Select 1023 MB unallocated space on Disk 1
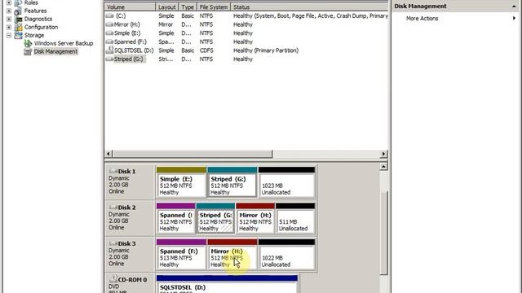The image size is (522, 293). [x=286, y=182]
